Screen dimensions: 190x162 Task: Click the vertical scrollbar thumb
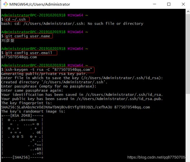pos(188,54)
